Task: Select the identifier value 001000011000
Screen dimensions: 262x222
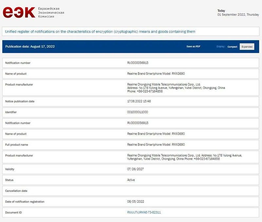Action: click(138, 112)
